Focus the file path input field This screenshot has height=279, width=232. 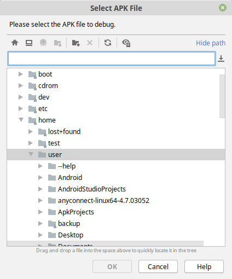coord(112,59)
